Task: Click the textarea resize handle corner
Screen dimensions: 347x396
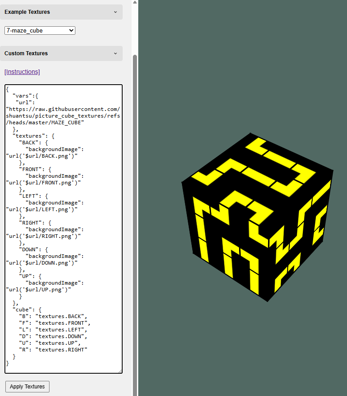Action: (x=120, y=371)
